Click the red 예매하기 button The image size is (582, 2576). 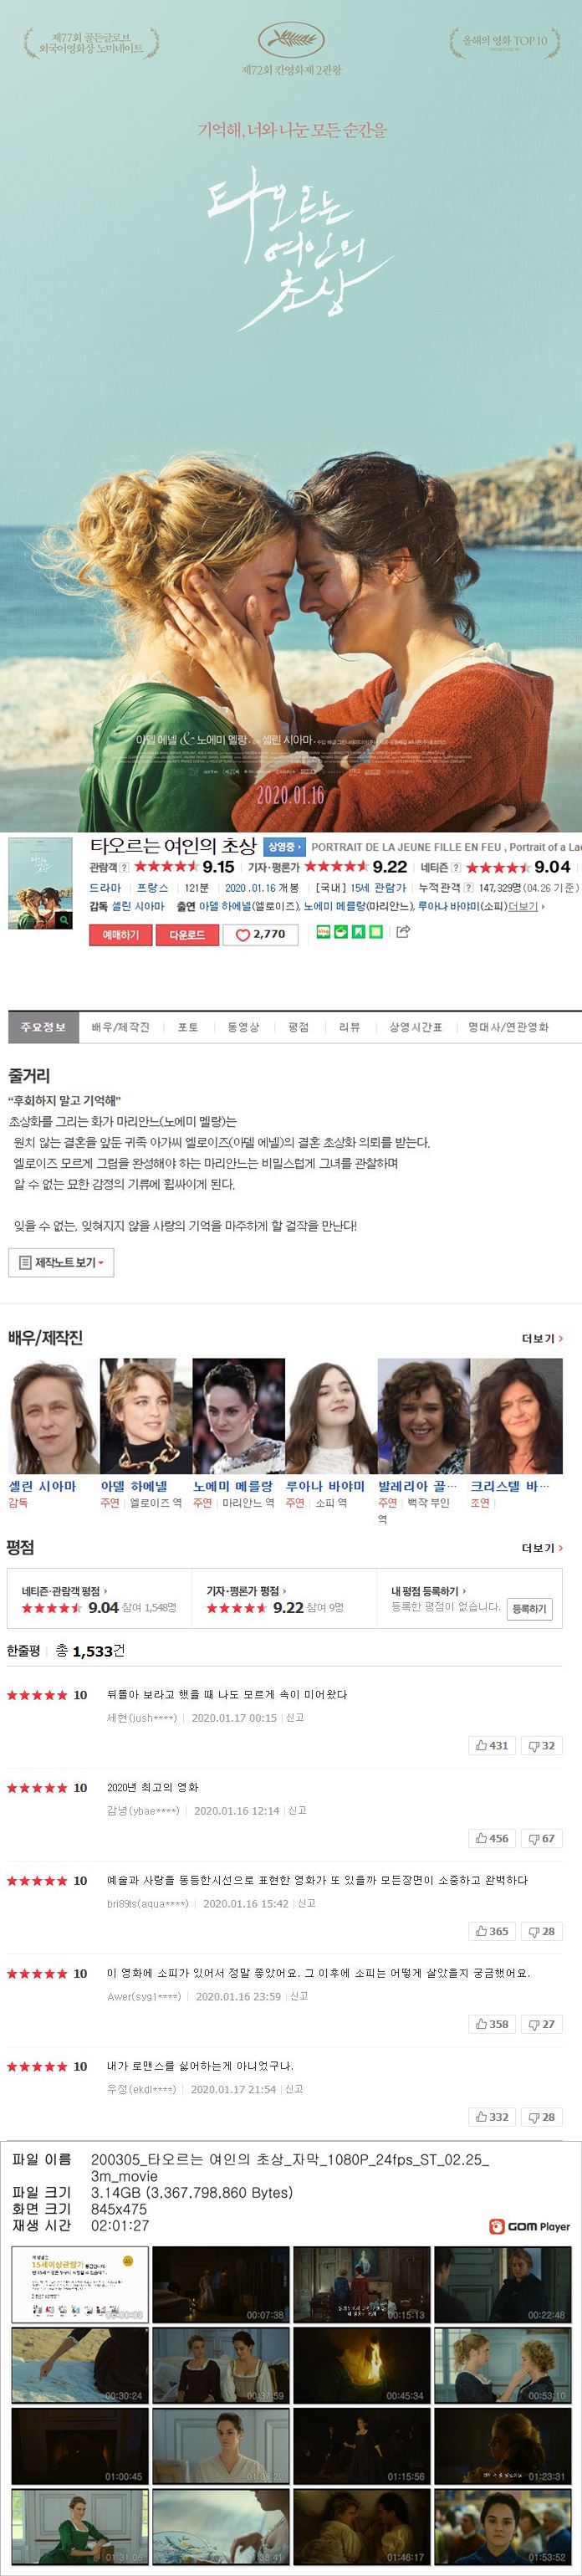tap(121, 934)
